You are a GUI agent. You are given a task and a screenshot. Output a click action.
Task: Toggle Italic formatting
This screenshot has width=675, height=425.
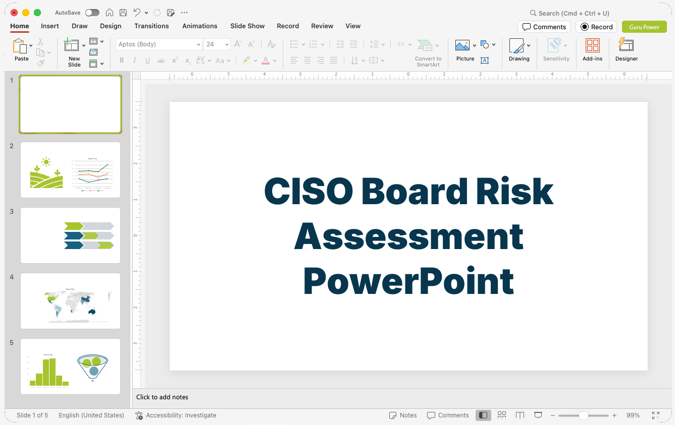click(134, 60)
